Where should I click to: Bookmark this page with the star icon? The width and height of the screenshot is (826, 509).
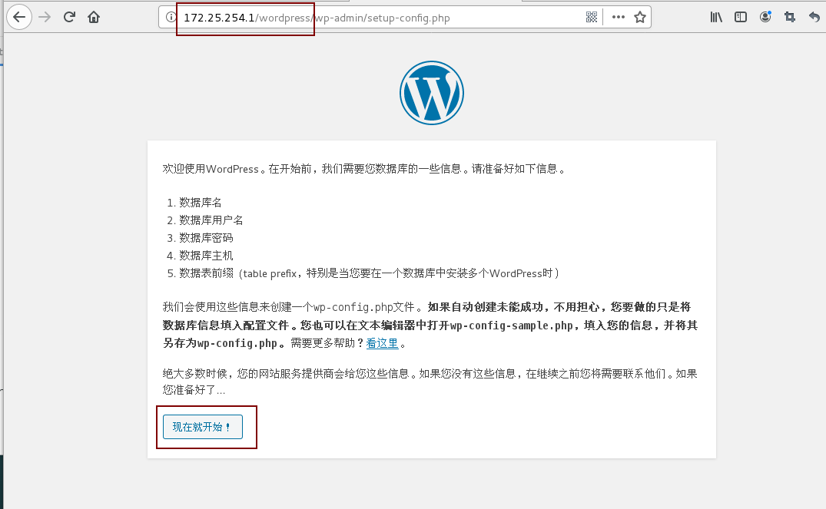(x=640, y=18)
